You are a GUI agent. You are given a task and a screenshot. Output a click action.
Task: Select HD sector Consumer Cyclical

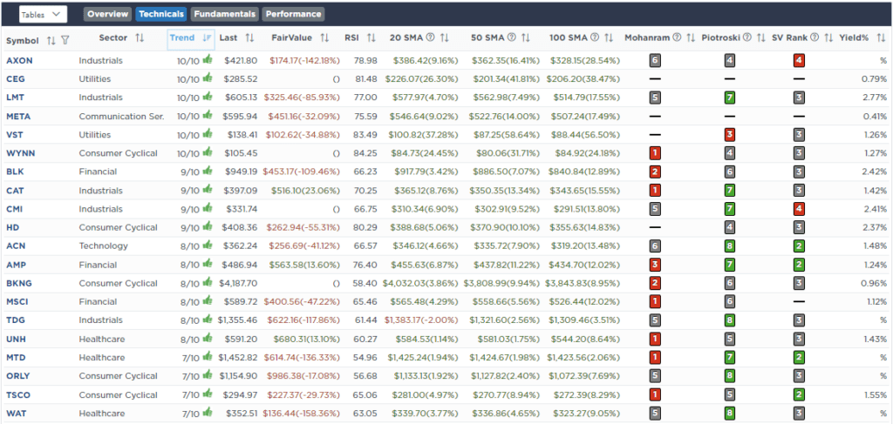tap(118, 227)
